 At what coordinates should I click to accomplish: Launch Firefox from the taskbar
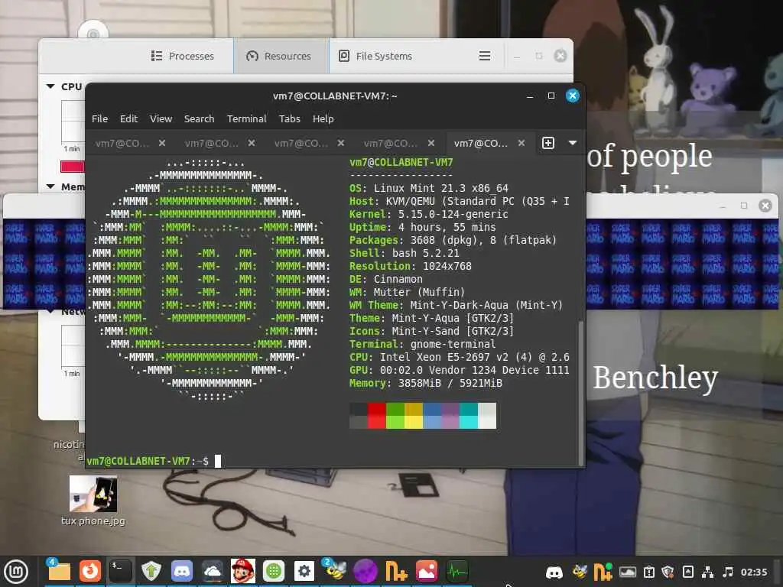(90, 571)
